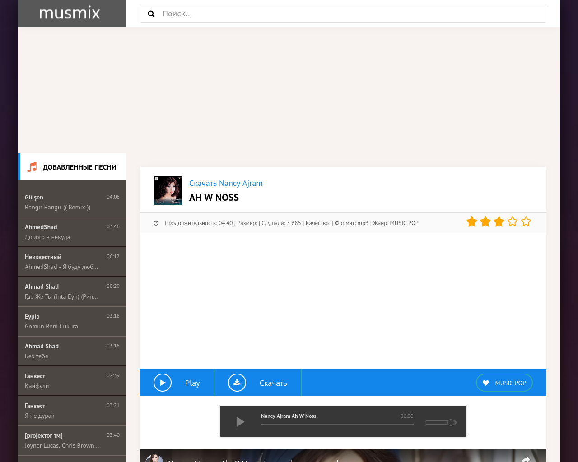Click the video channel avatar icon

tap(154, 458)
